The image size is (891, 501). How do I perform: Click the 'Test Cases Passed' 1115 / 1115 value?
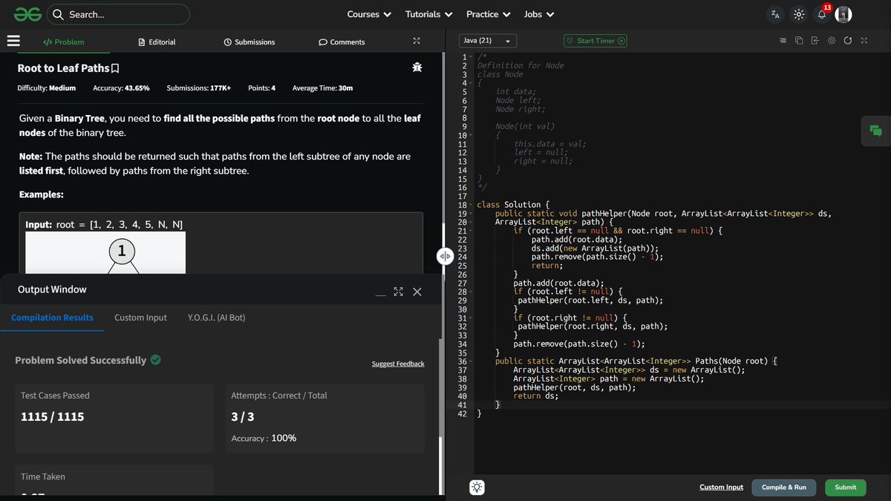(53, 417)
